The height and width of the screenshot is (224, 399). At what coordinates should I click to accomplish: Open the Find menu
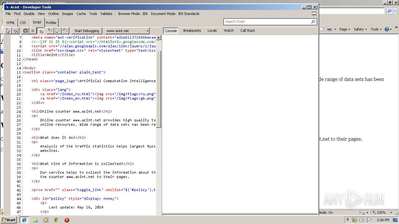tap(17, 14)
